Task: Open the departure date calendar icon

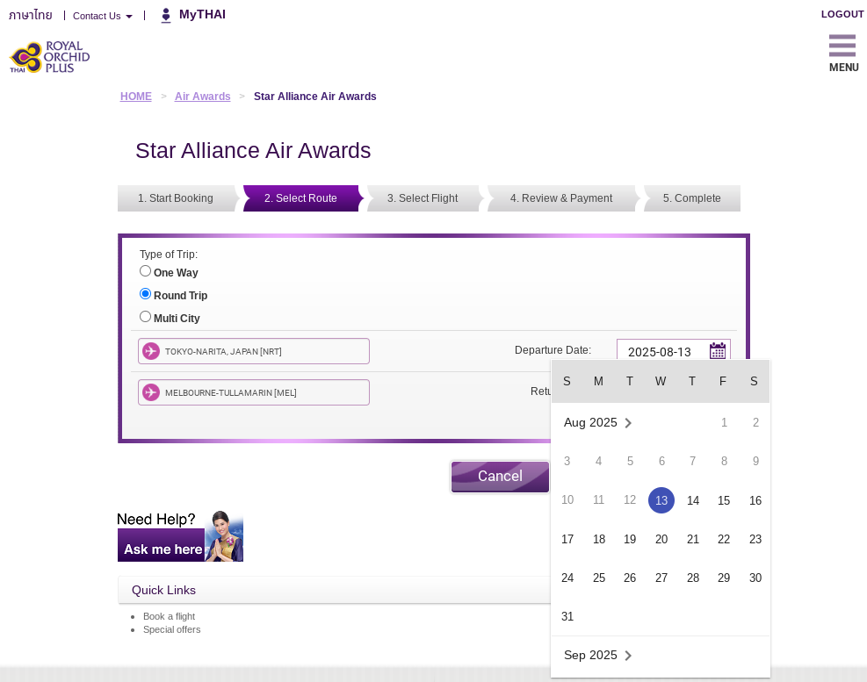Action: coord(717,351)
